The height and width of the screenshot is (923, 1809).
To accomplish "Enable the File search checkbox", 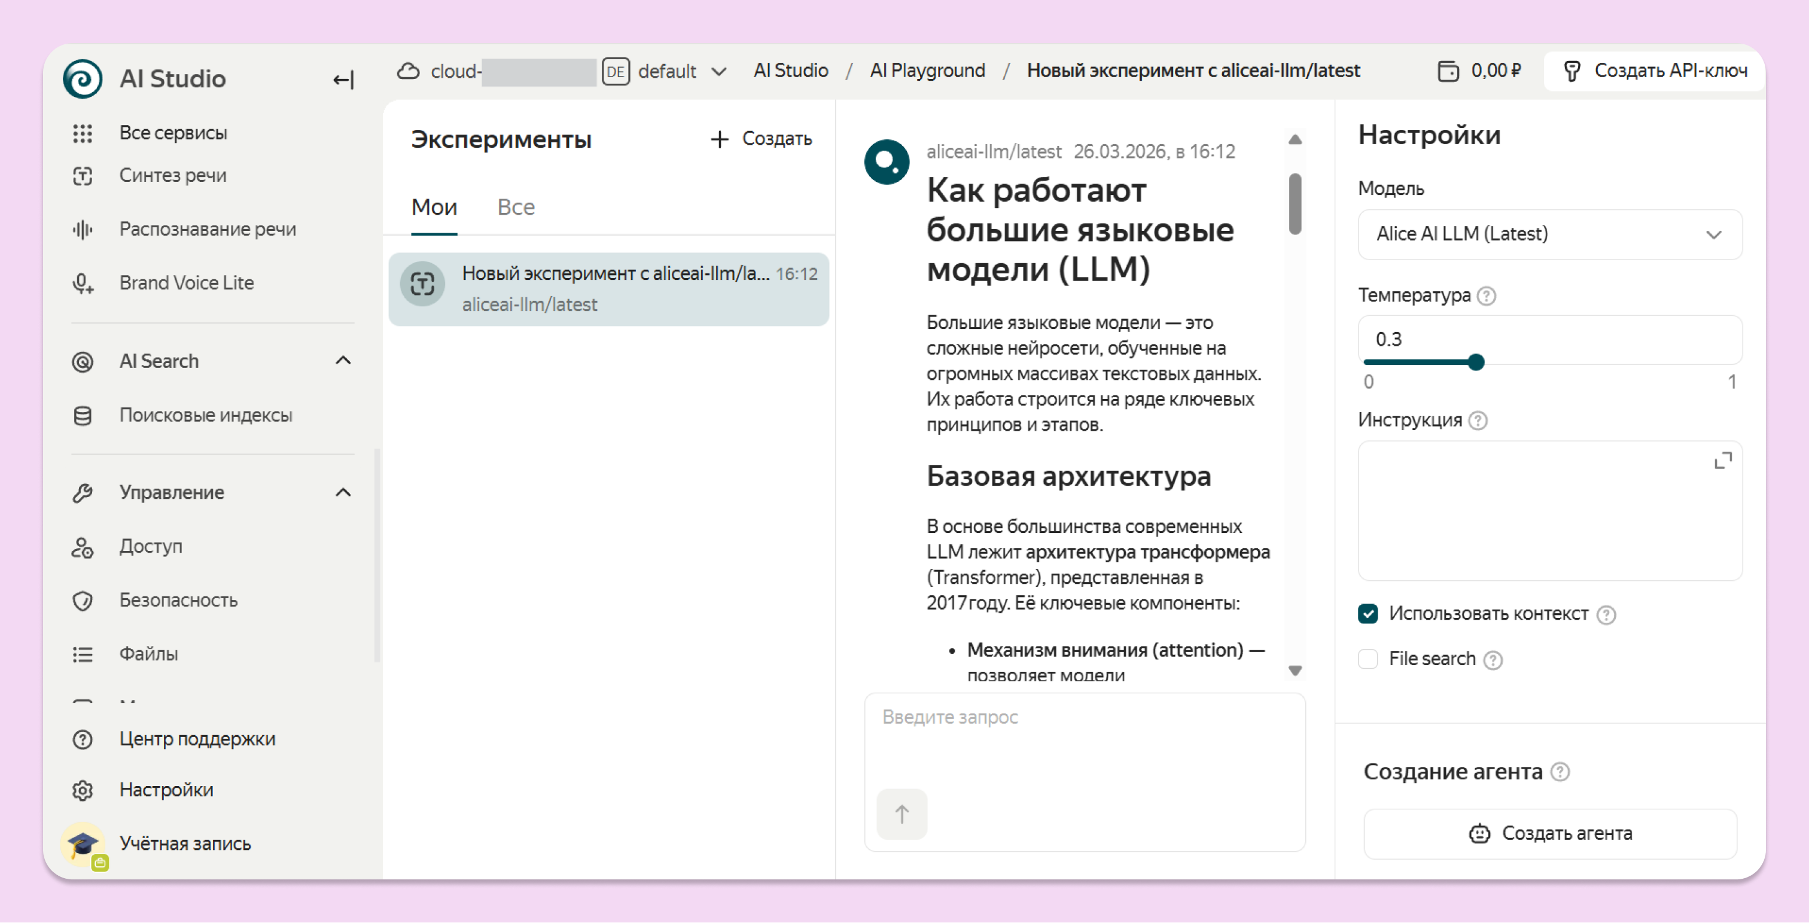I will pos(1368,659).
